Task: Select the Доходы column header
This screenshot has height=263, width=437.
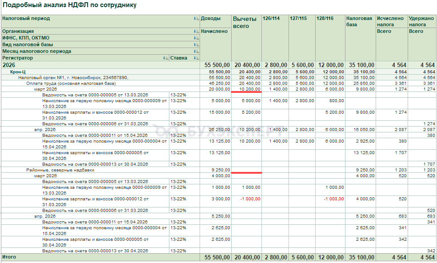Action: coord(216,21)
